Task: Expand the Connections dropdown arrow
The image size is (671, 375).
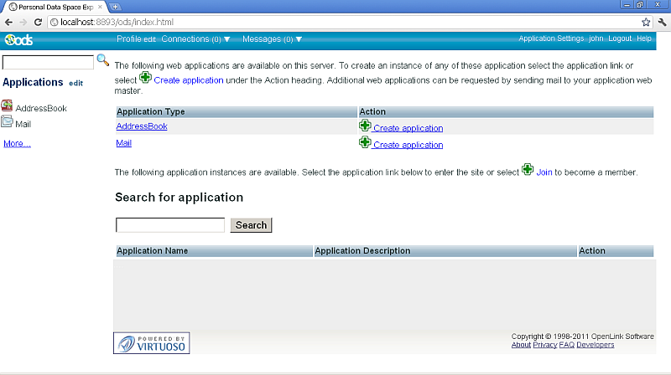Action: click(x=227, y=39)
